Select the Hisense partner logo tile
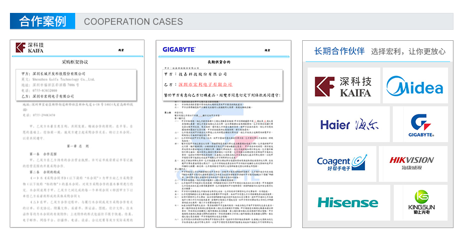463x237 pixels. tap(348, 203)
